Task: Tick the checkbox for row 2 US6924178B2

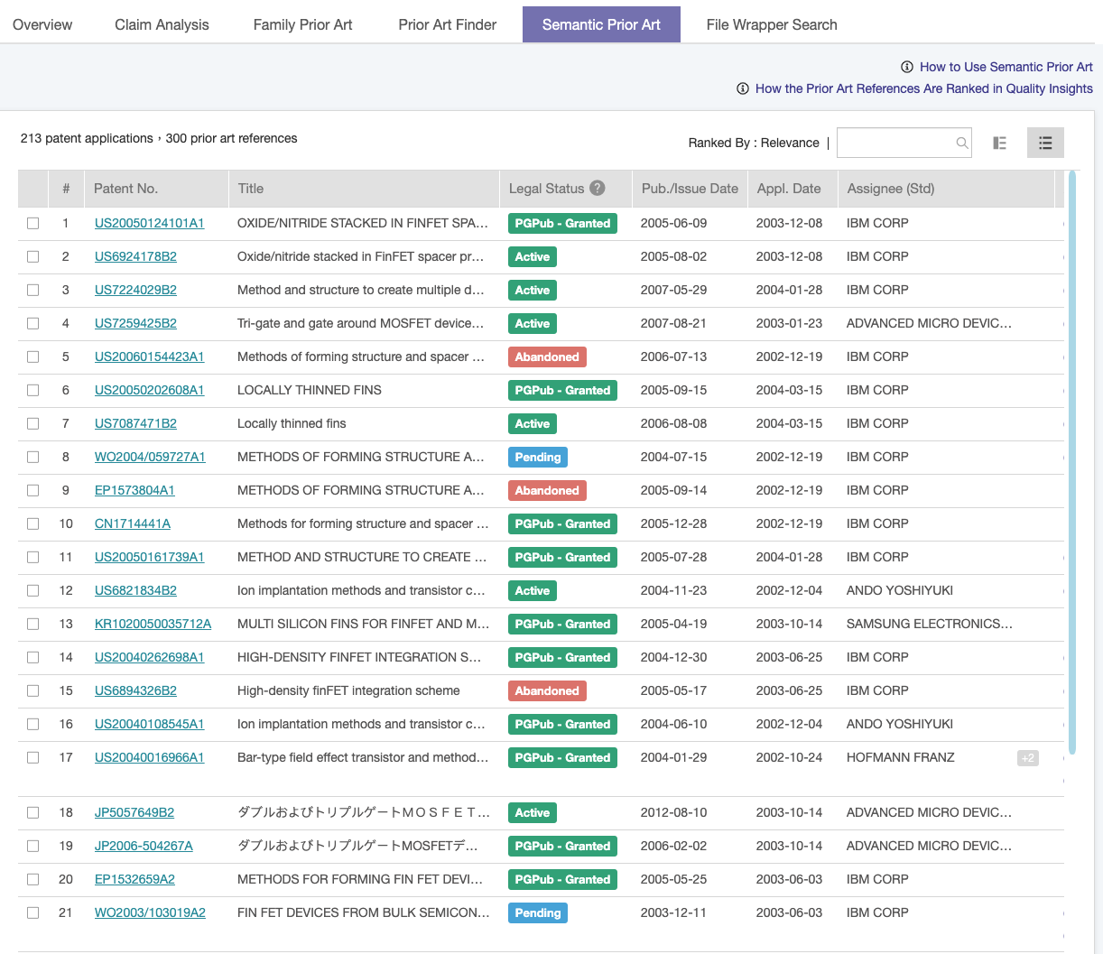Action: tap(33, 256)
